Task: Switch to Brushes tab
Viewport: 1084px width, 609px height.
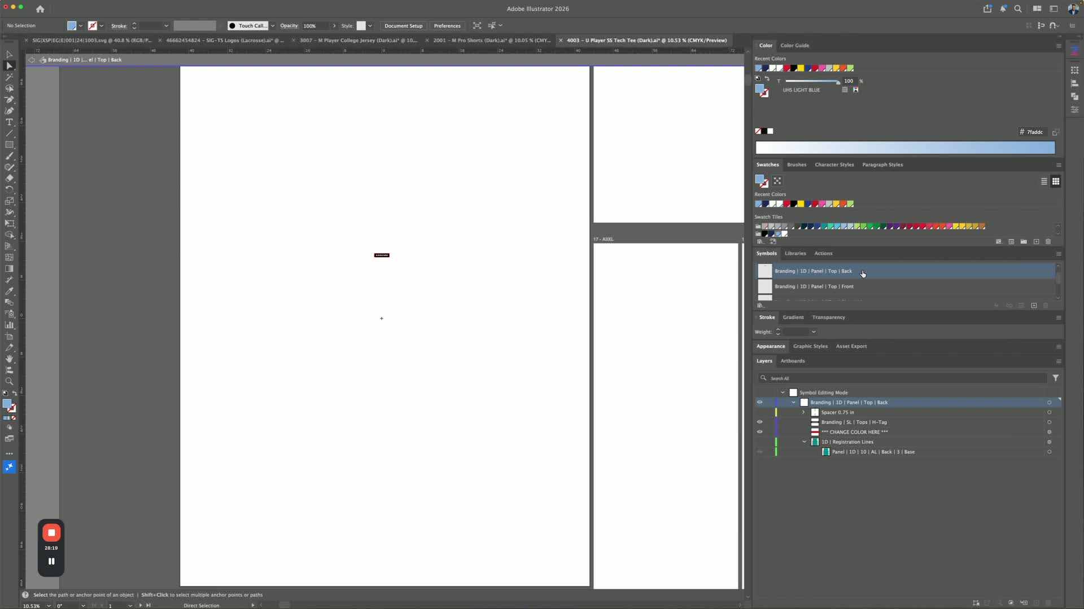Action: coord(797,165)
